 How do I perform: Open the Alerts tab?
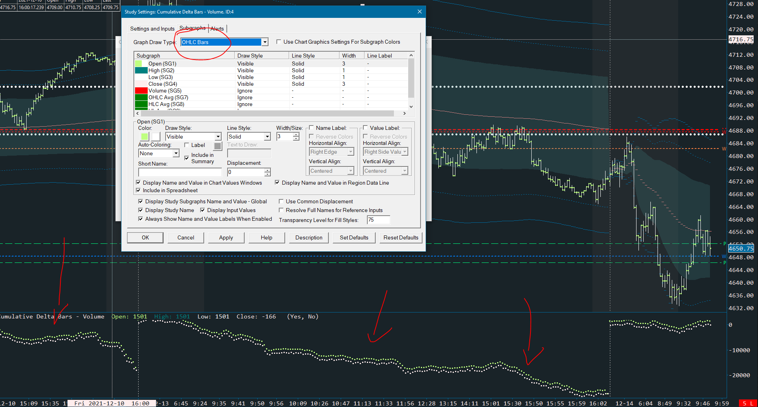[x=217, y=29]
